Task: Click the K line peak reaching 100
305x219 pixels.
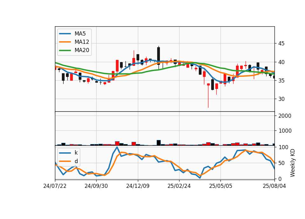Action: click(x=117, y=147)
